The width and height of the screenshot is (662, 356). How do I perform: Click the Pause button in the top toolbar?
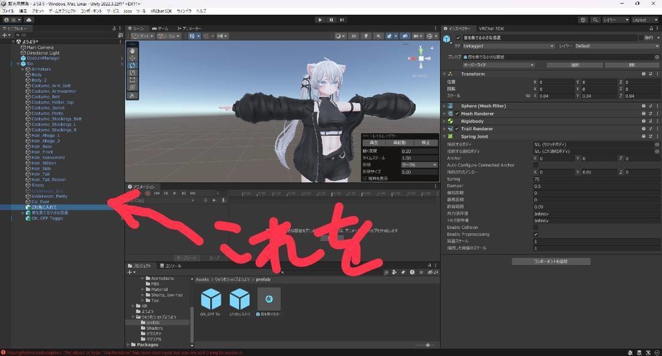(331, 20)
